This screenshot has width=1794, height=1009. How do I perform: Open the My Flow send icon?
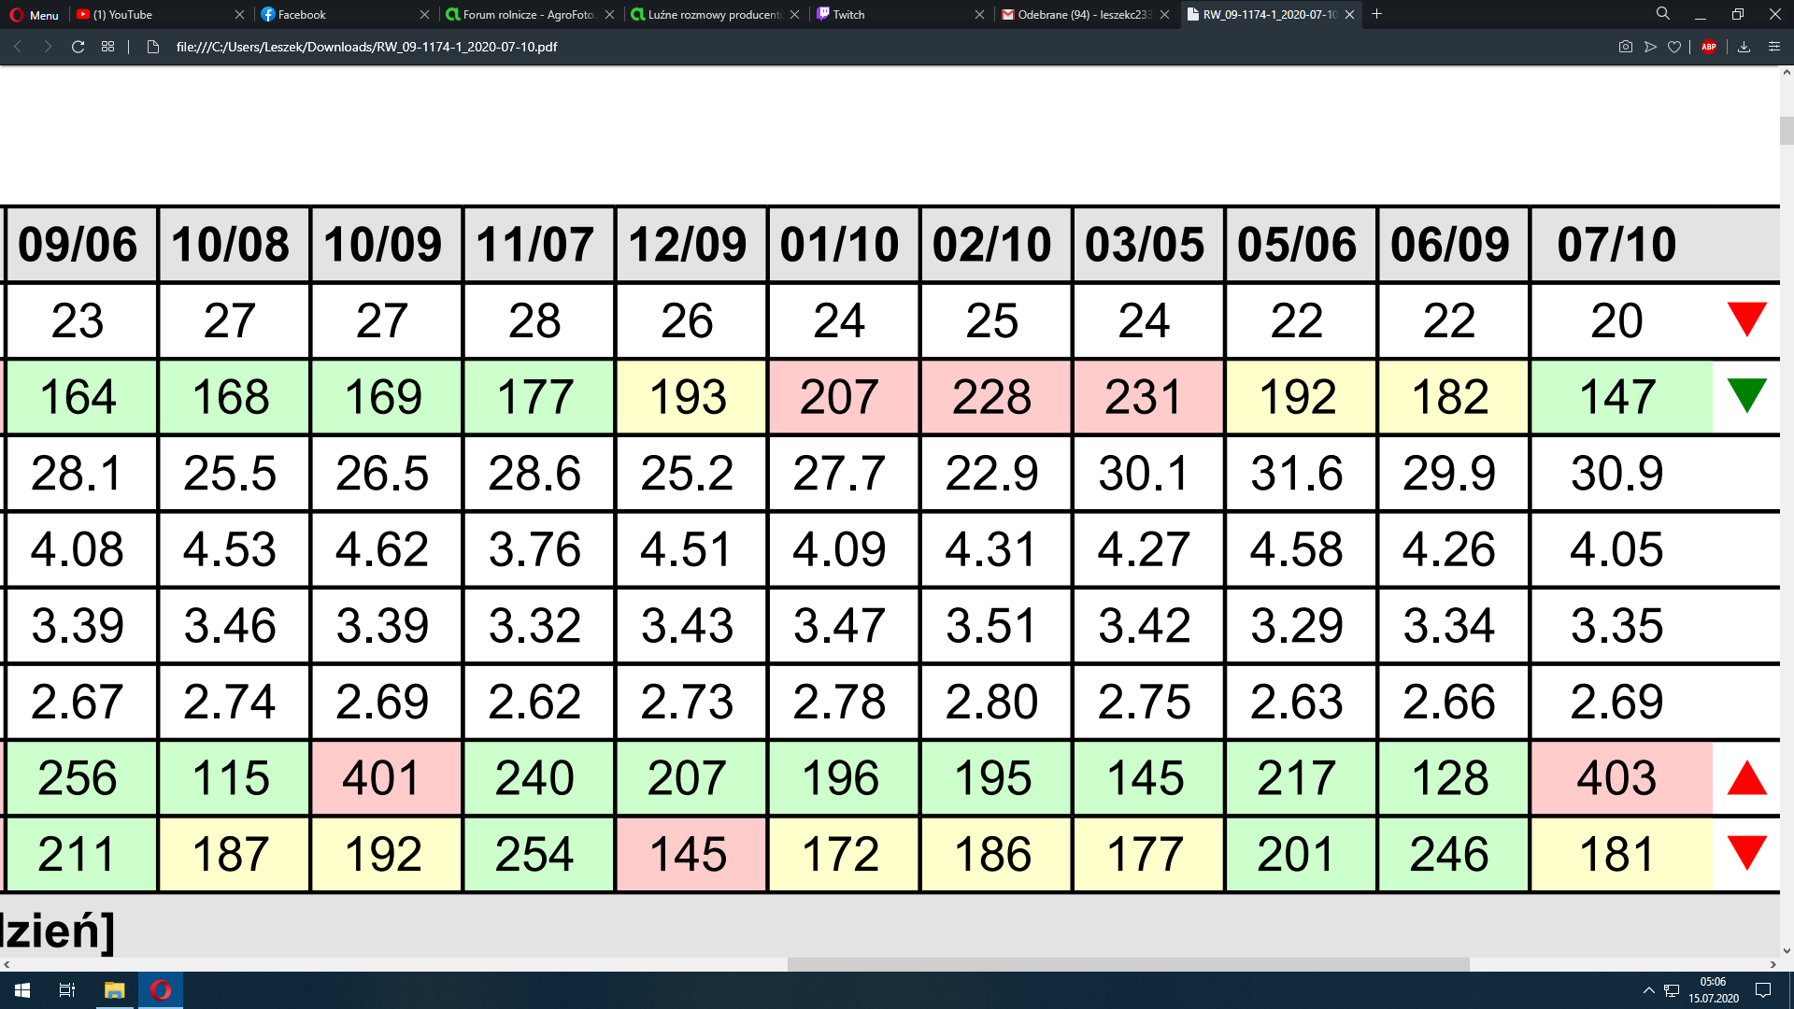click(1650, 47)
